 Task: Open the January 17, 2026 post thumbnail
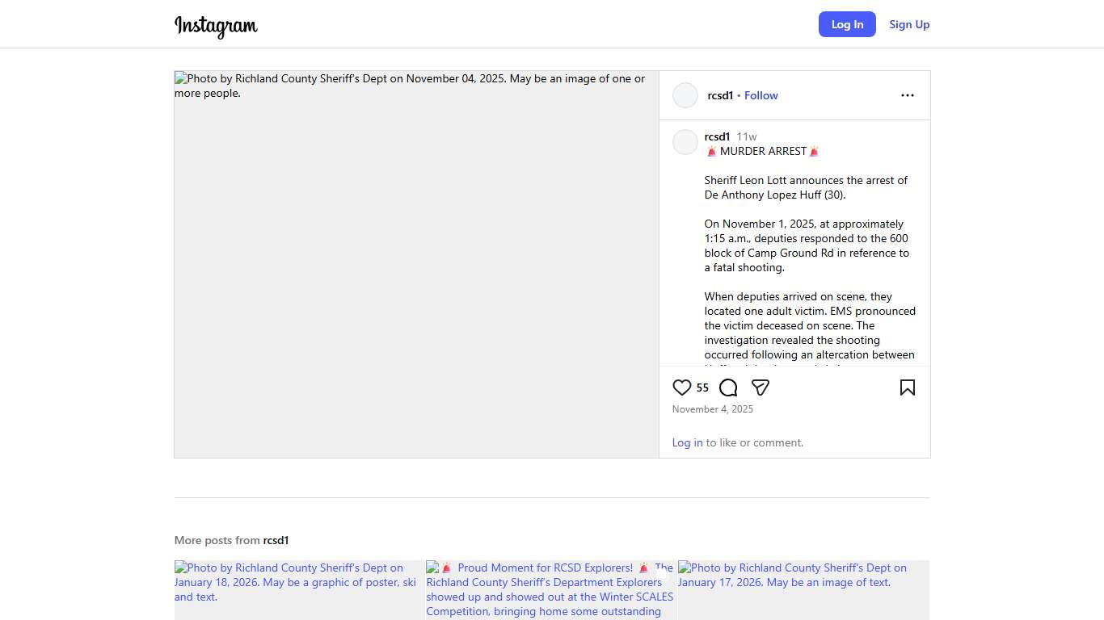point(803,589)
